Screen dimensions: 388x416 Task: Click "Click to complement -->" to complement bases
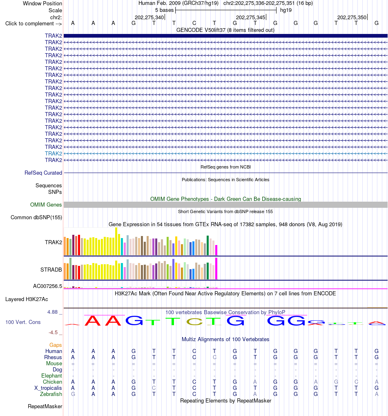33,24
